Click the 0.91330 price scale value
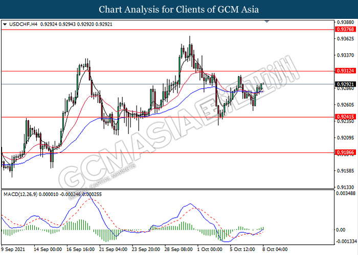Image resolution: width=358 pixels, height=255 pixels. [346, 187]
